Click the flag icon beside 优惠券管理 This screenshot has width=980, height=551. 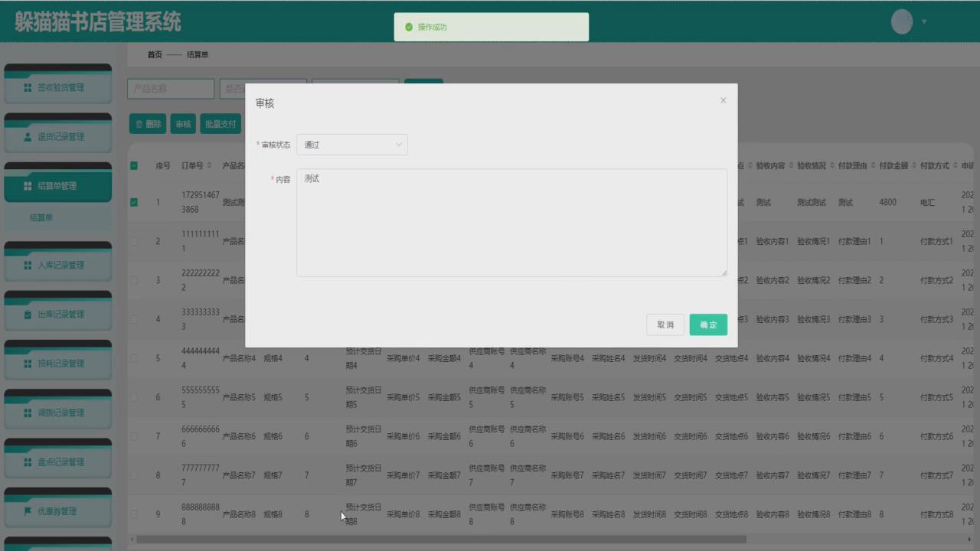click(x=28, y=511)
